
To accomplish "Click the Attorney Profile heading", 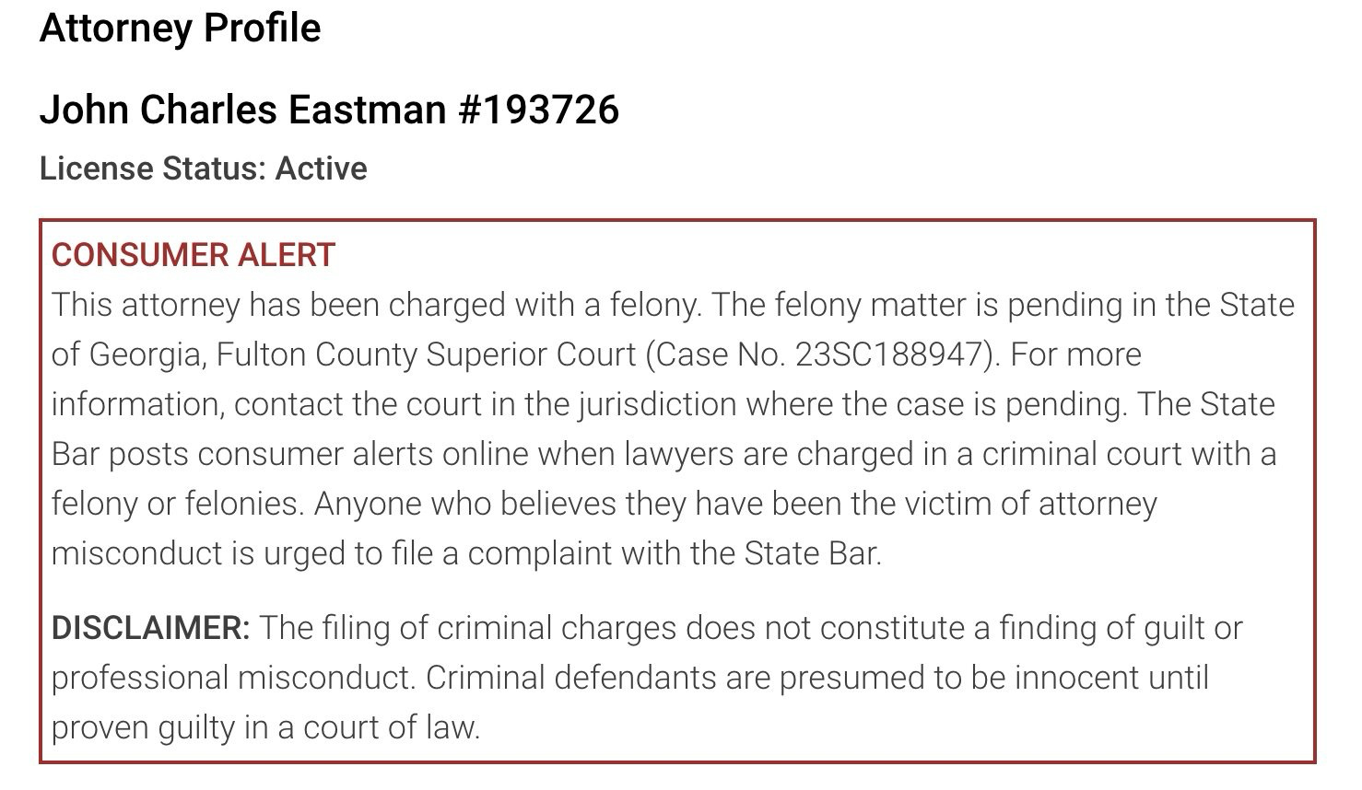I will click(x=180, y=29).
